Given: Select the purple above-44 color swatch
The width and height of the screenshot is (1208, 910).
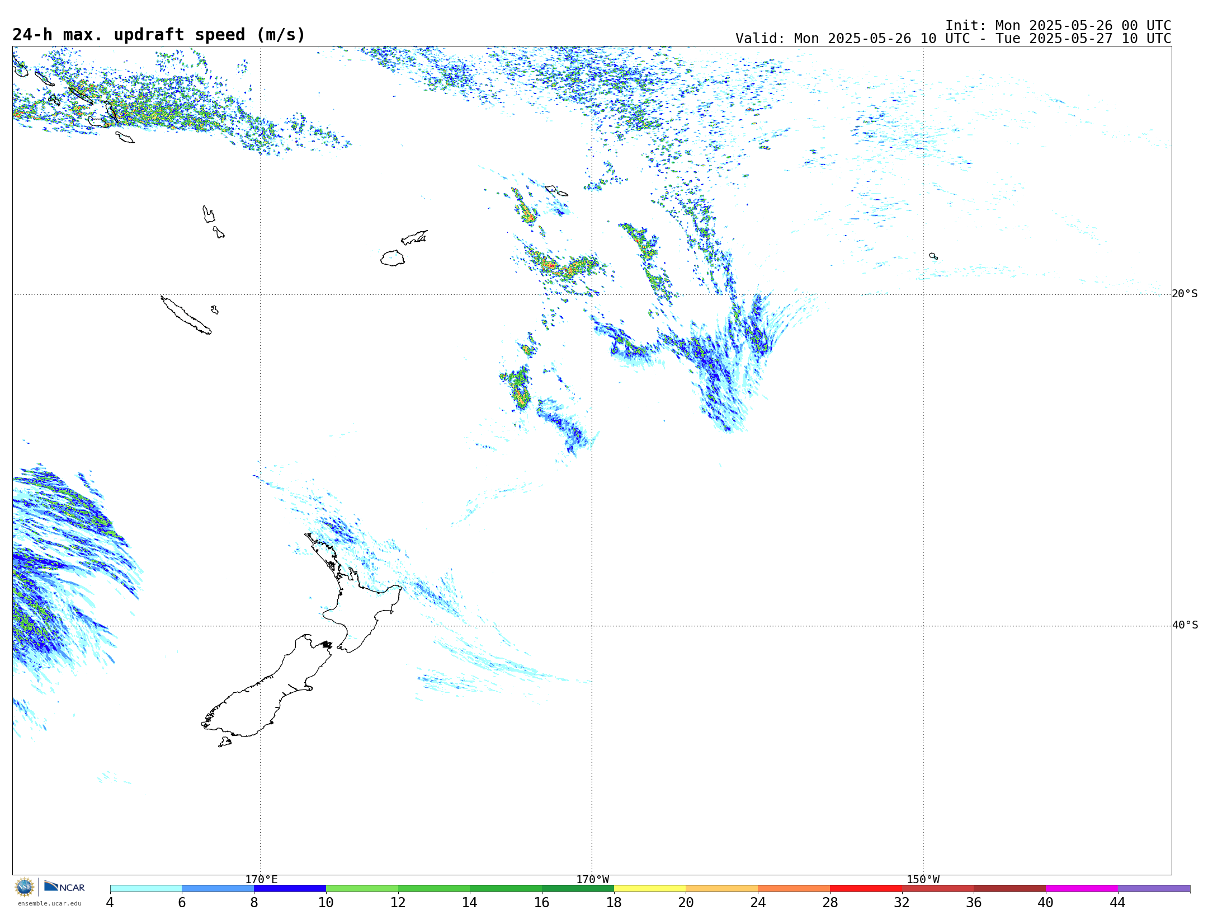Looking at the screenshot, I should [1154, 888].
